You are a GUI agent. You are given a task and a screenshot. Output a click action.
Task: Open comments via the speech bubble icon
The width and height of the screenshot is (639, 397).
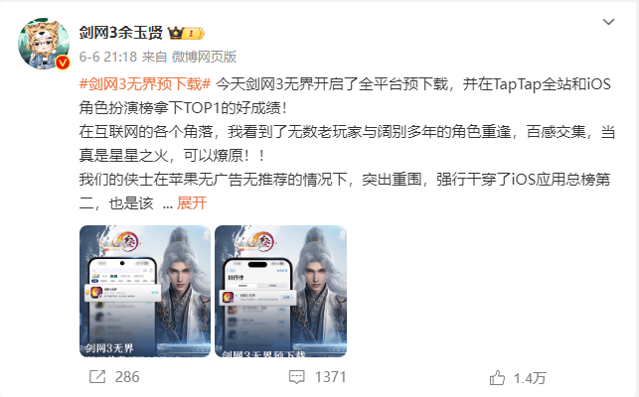pos(297,376)
